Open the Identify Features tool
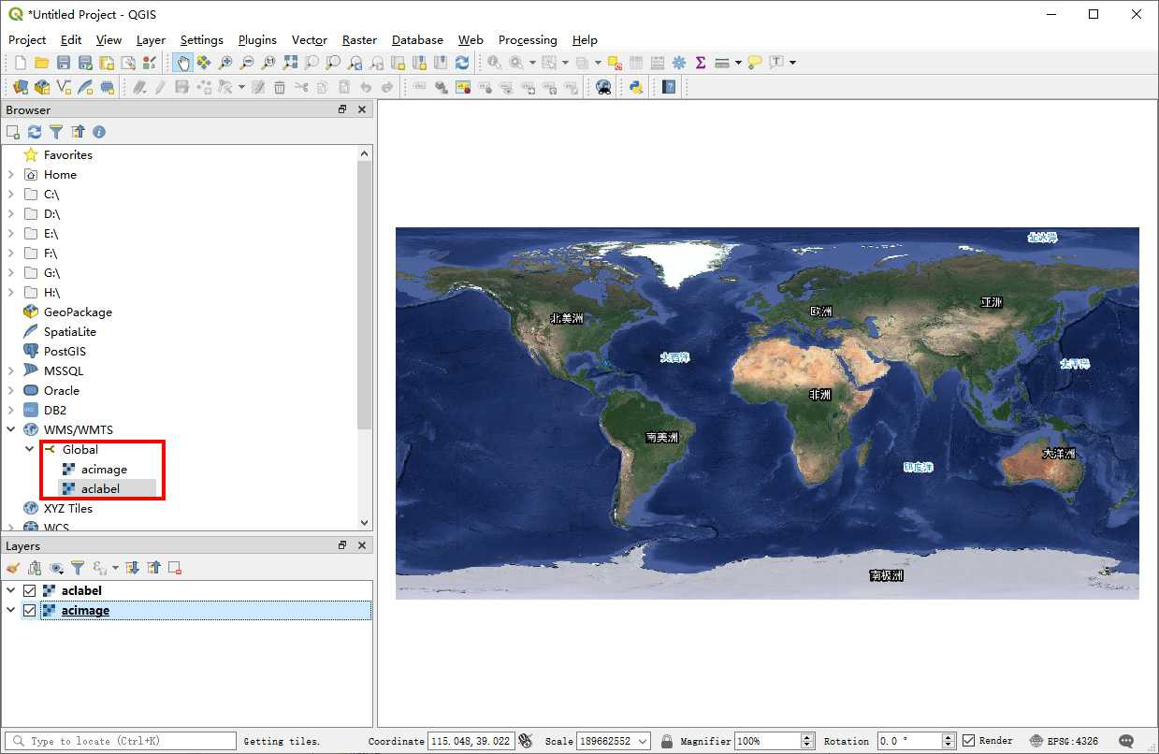 pyautogui.click(x=493, y=63)
